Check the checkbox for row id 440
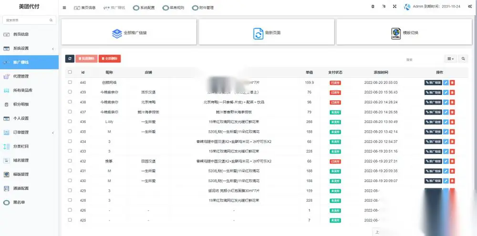Screen dimensions: 477x236 70,82
